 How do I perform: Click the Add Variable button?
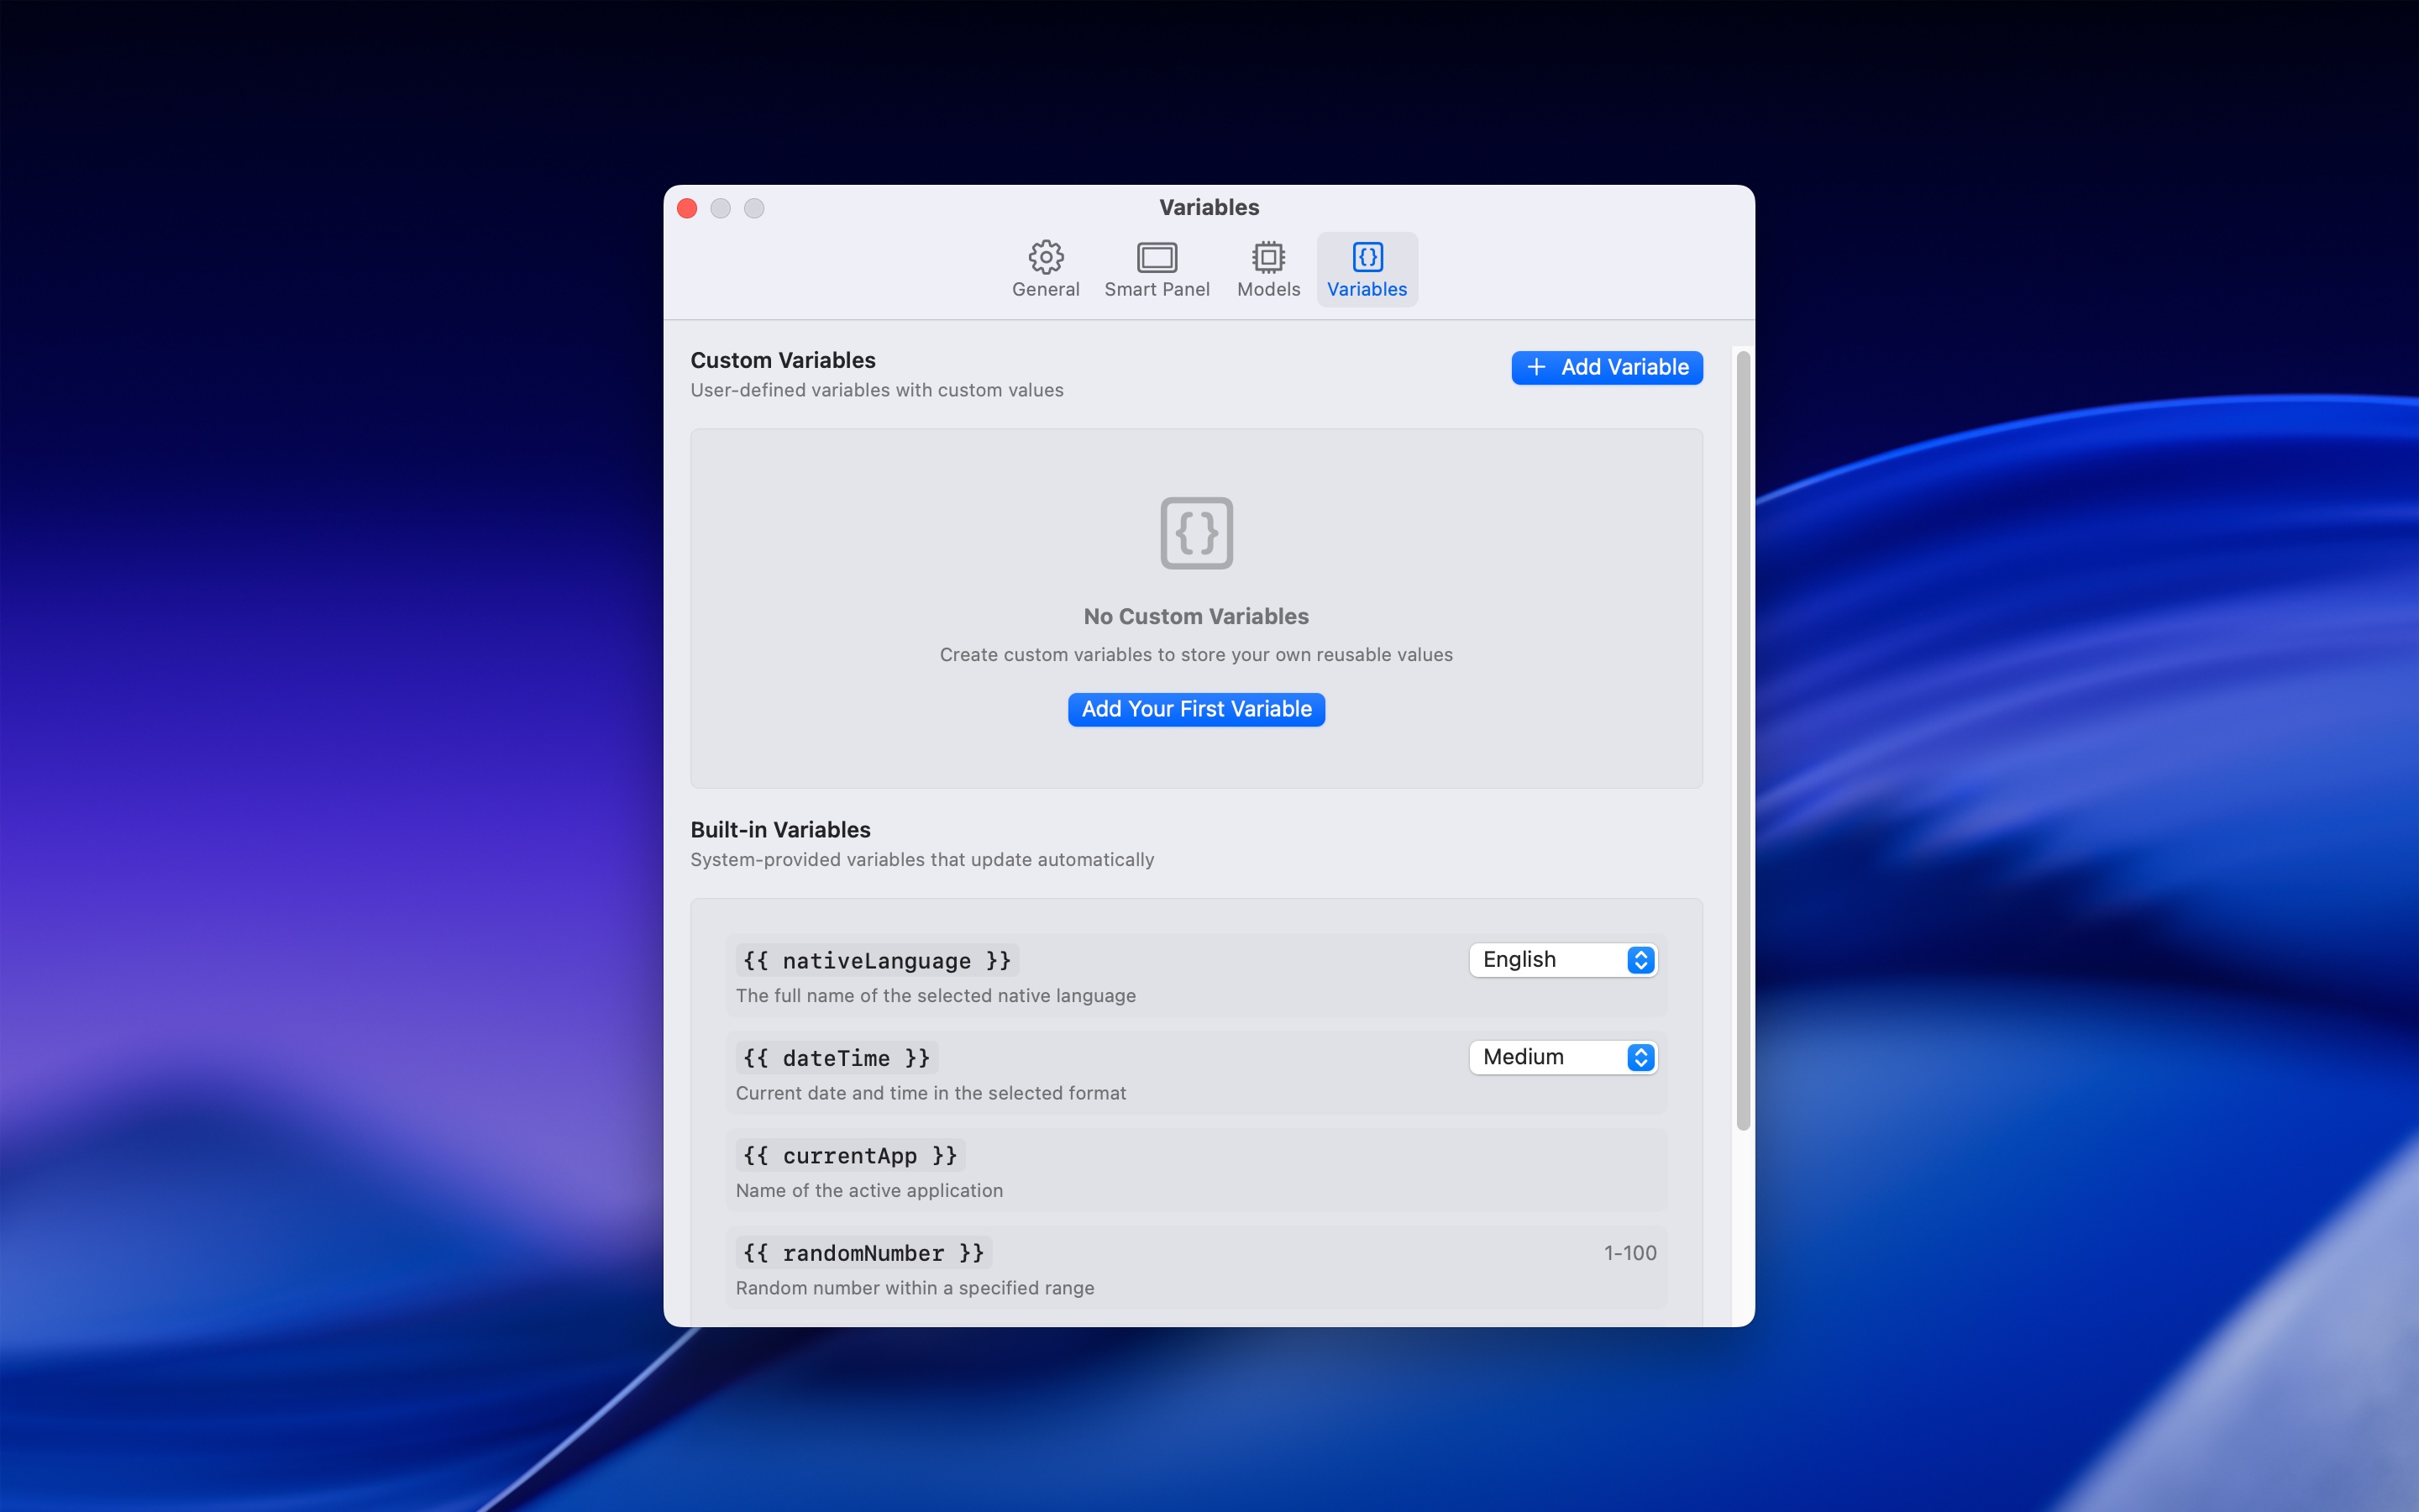(x=1606, y=367)
